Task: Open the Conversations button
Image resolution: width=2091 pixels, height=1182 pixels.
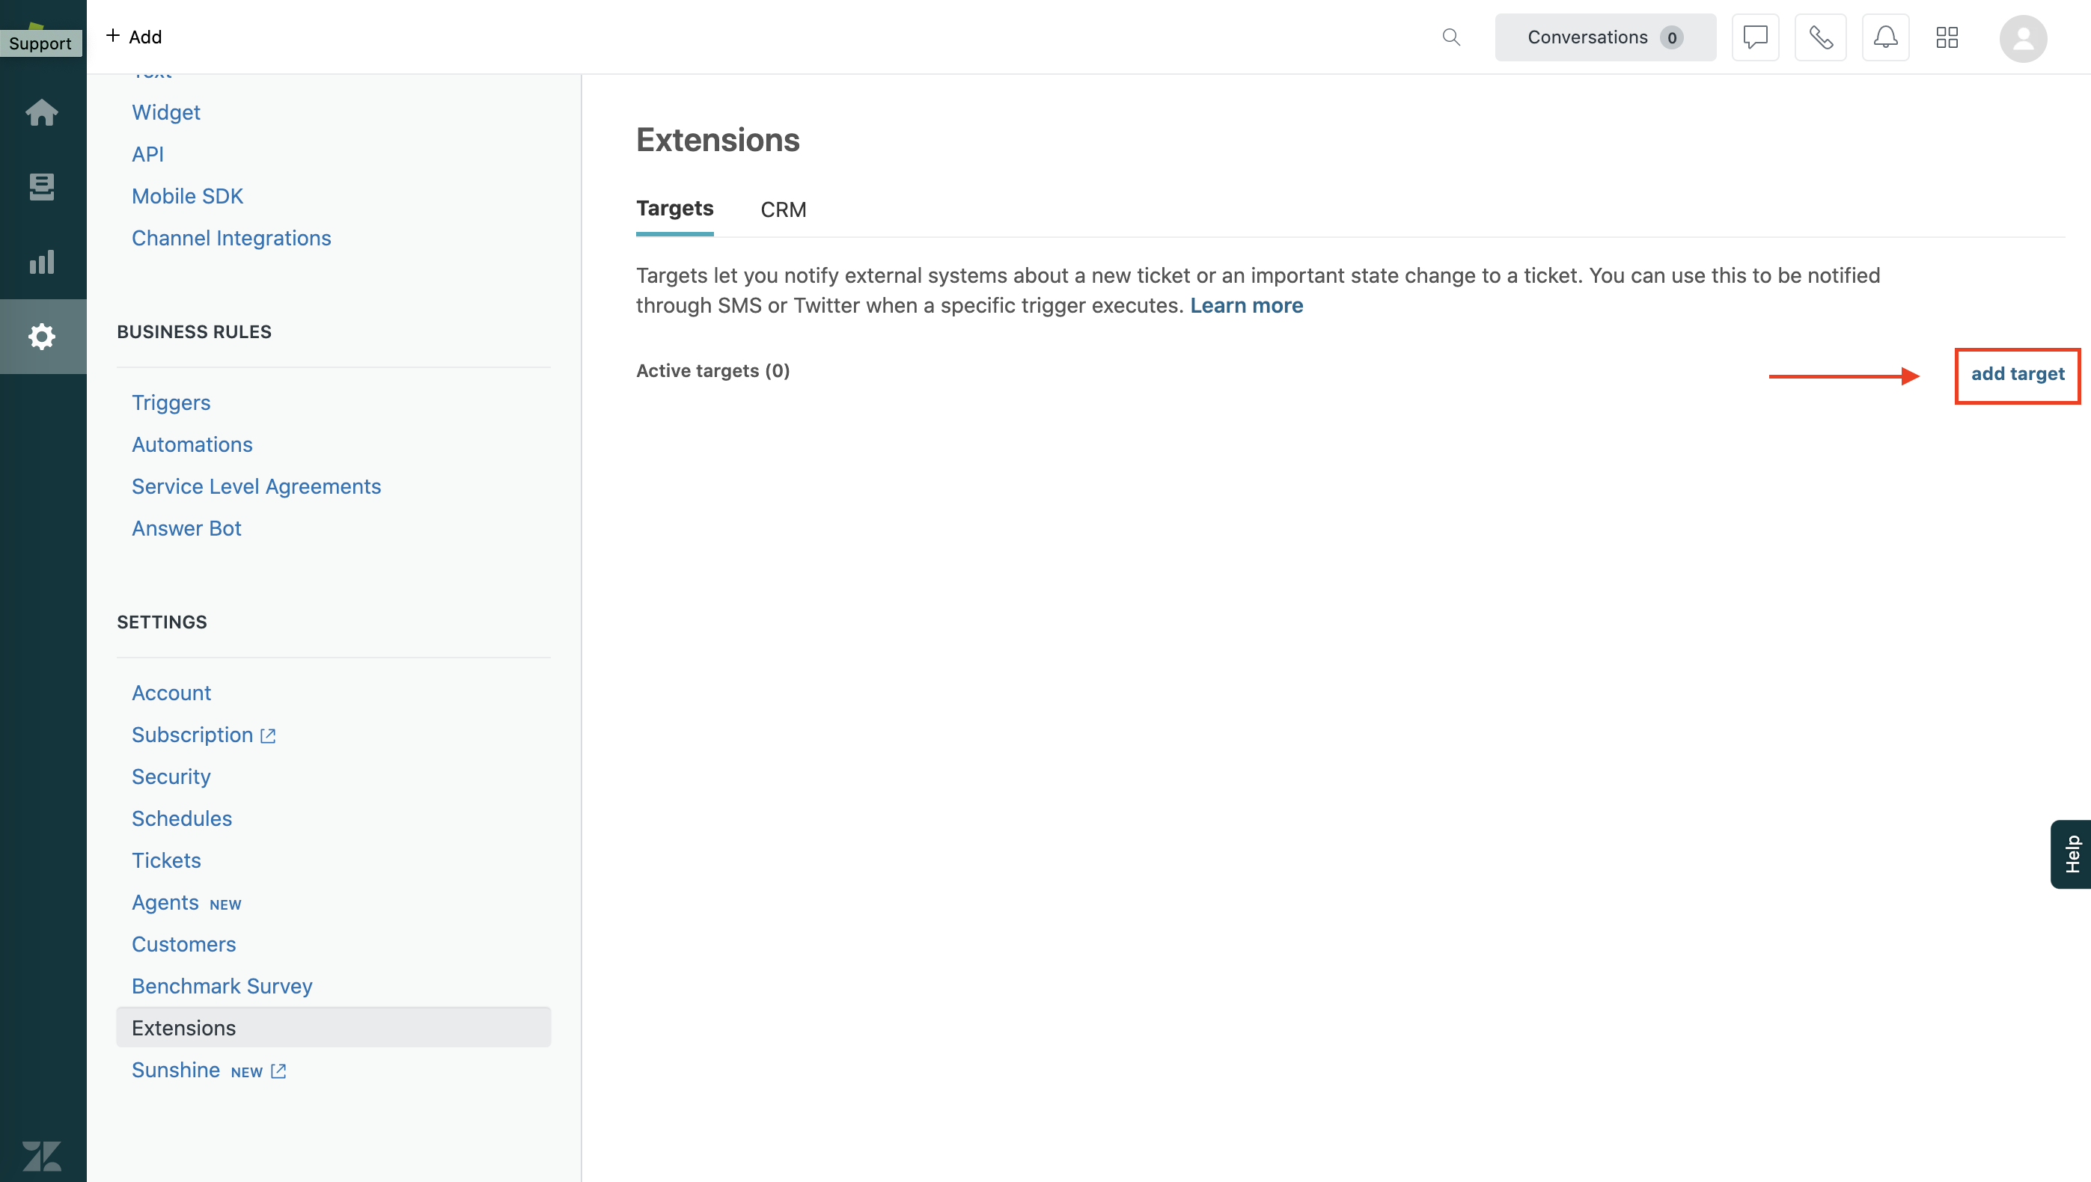Action: 1605,37
